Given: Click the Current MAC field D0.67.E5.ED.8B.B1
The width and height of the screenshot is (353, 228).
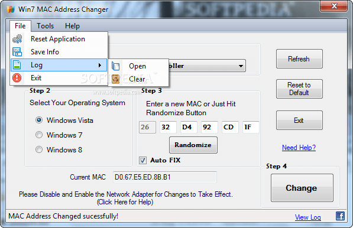Looking at the screenshot, I should (x=165, y=177).
